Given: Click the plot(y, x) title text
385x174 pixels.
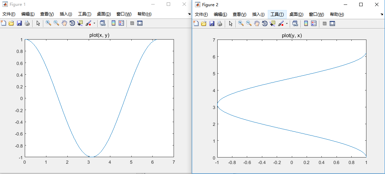Looking at the screenshot, I should click(292, 36).
